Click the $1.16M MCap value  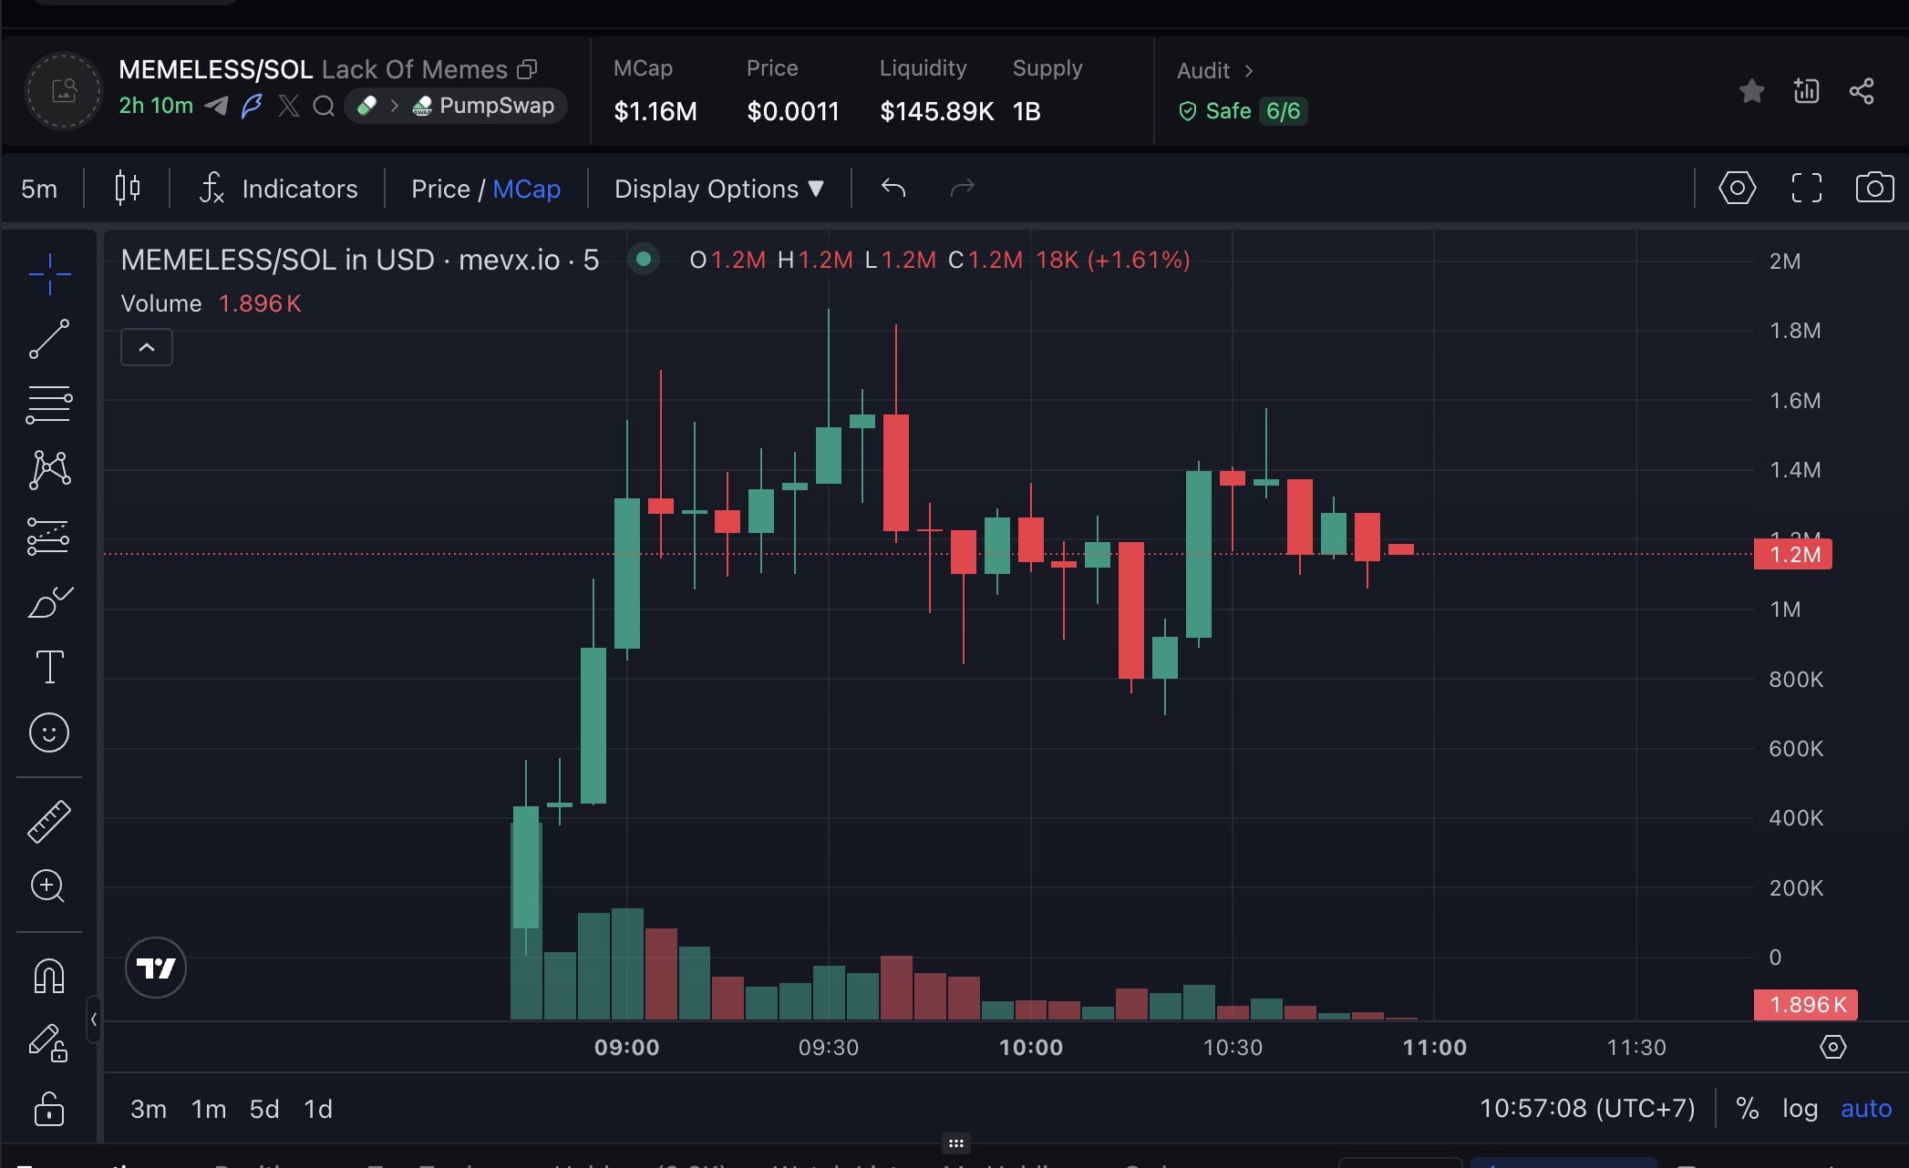point(655,111)
